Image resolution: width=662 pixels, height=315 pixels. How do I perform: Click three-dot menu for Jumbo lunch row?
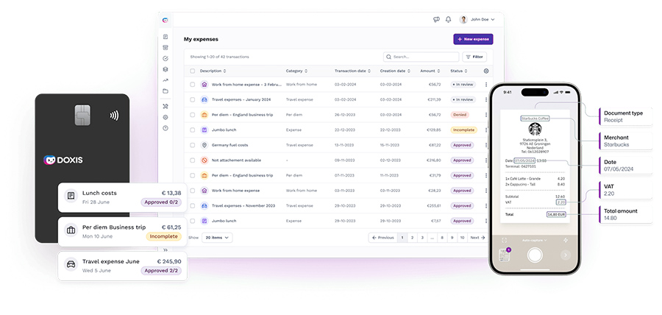tap(485, 130)
